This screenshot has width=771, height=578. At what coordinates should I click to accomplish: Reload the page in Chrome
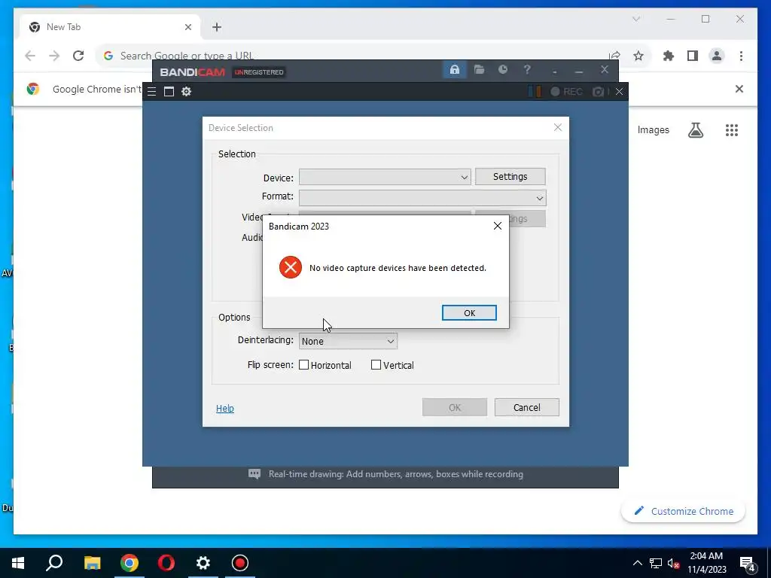click(x=78, y=56)
